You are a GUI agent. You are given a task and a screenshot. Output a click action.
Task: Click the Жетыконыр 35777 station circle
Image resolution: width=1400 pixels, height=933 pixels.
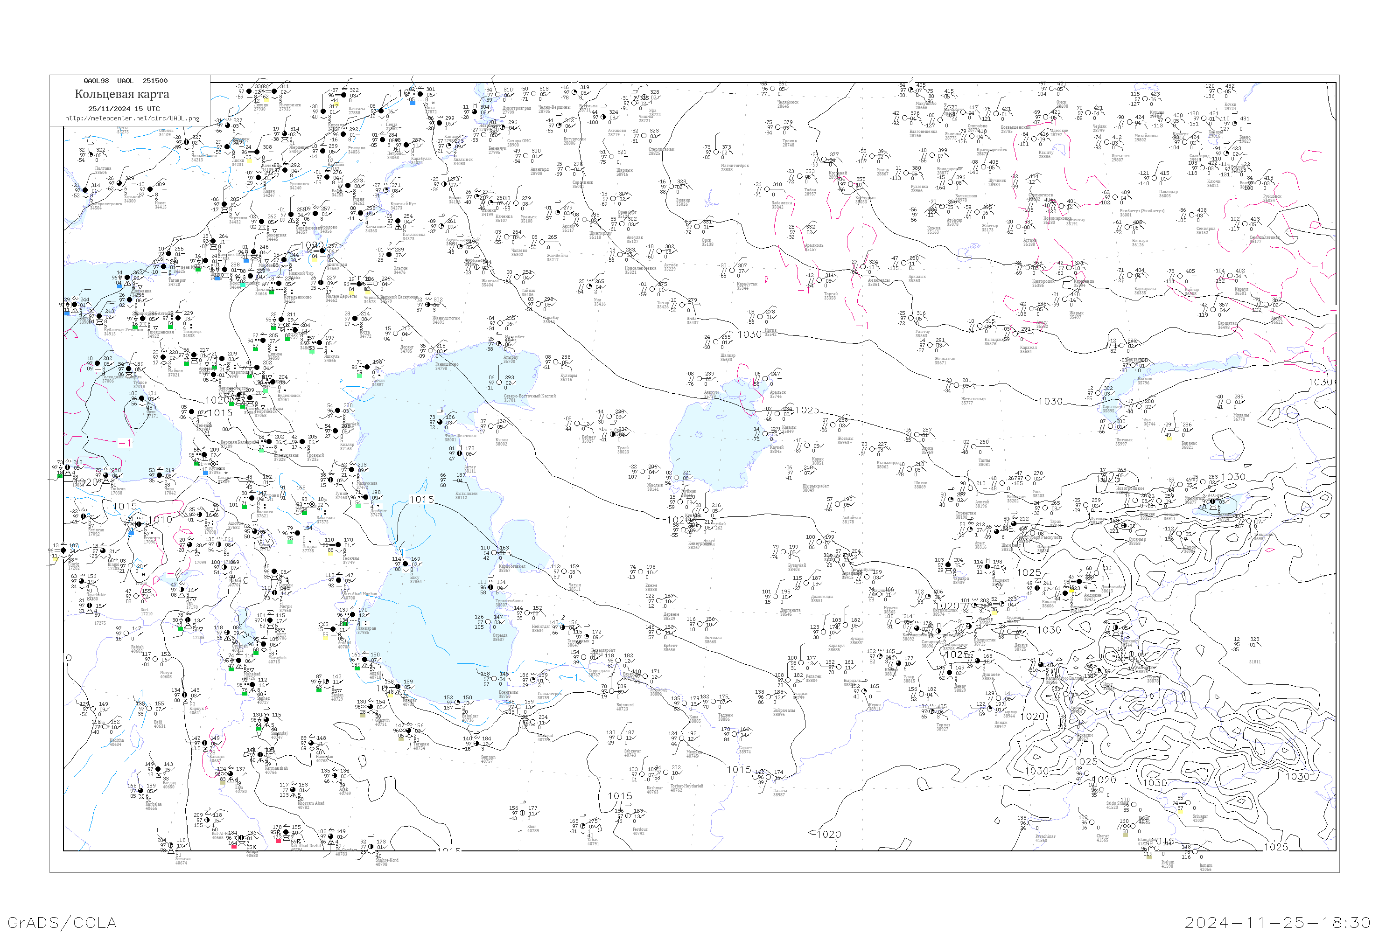[956, 386]
